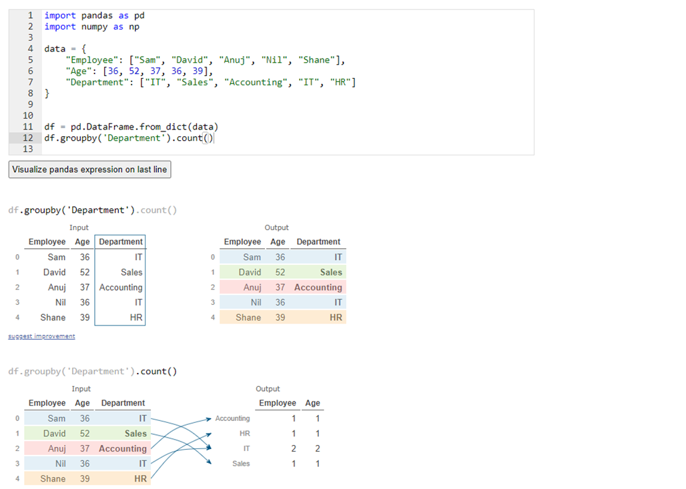
Task: Open the suggest improvement link
Action: [x=41, y=336]
